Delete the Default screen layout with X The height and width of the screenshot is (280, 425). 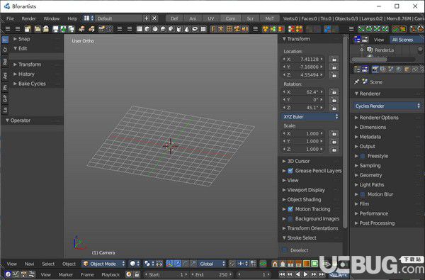pos(154,18)
